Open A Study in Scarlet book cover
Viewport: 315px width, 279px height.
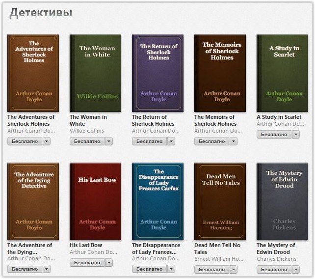pos(282,73)
